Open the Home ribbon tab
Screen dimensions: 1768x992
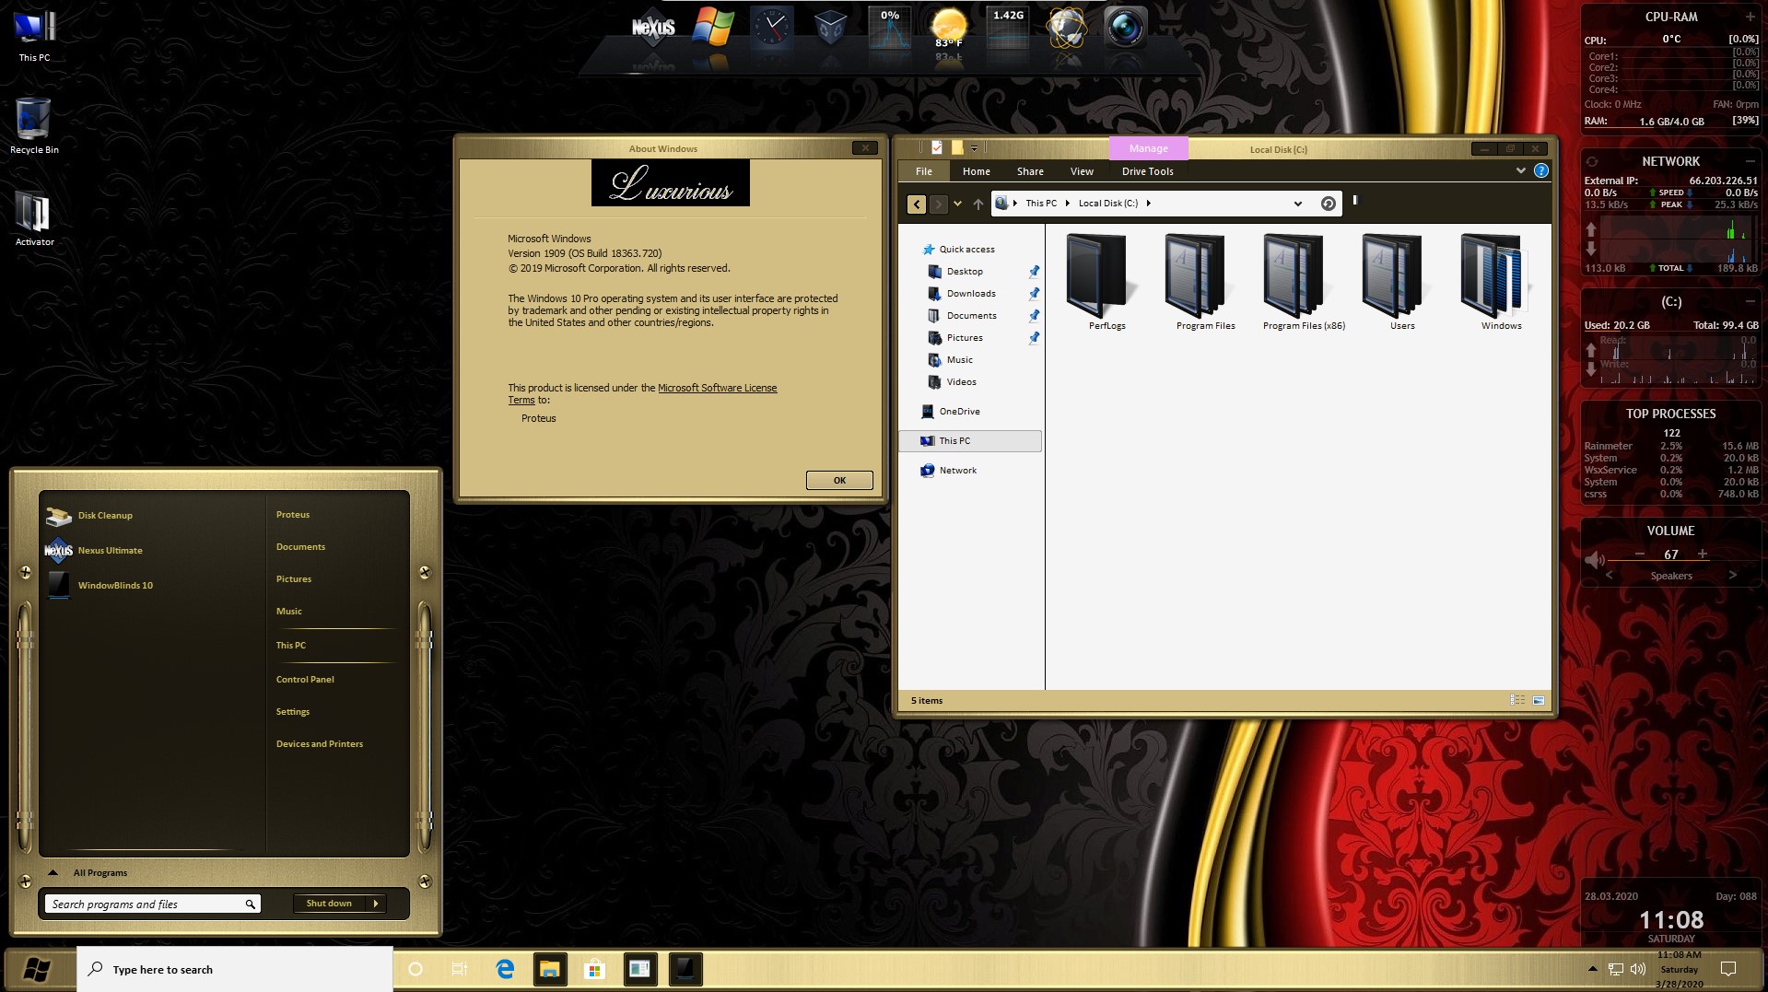(977, 171)
